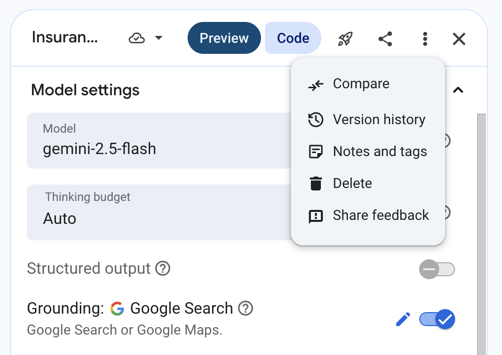Switch to the Code tab

click(293, 38)
